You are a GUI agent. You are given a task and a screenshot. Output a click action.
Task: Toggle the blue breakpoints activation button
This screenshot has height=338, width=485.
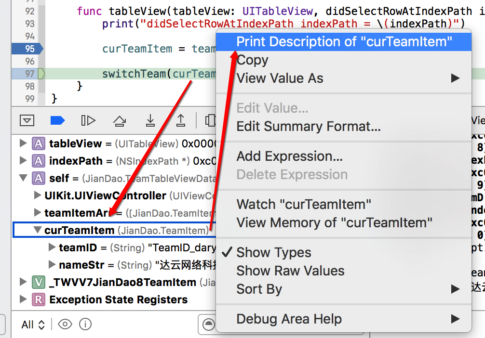coord(57,120)
